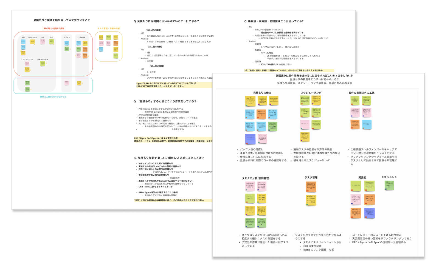Viewport: 439px width, 268px height.
Task: Click the emoji reaction on the 分析 green sticky note
Action: click(x=54, y=44)
